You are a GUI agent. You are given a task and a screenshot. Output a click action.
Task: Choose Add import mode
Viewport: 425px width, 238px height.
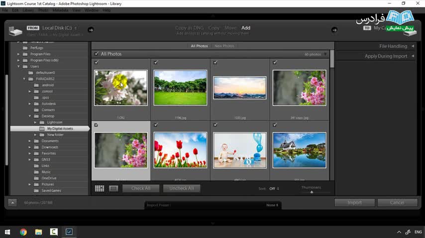coord(246,28)
